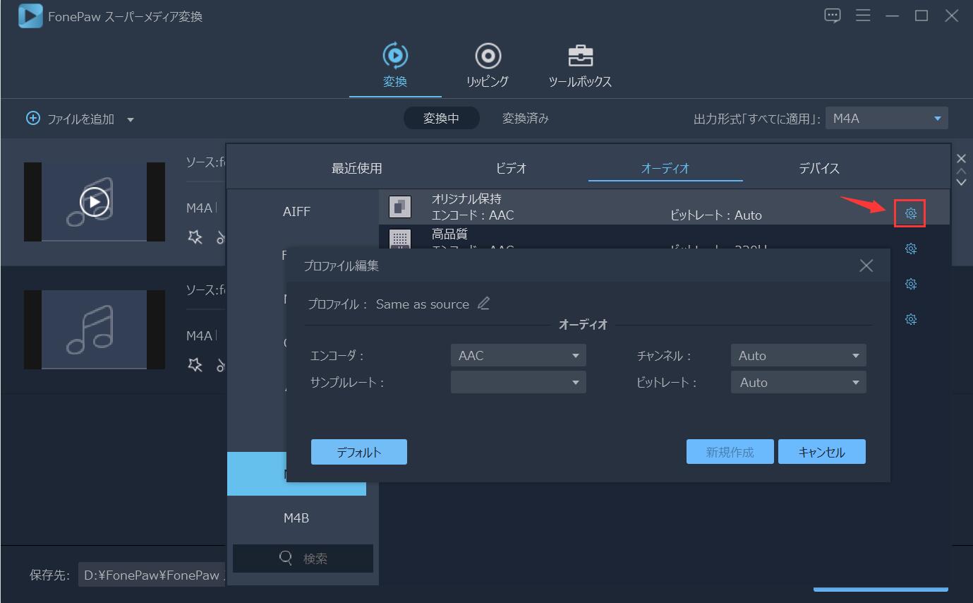Select the 高品質 profile row
973x603 pixels.
click(x=664, y=237)
